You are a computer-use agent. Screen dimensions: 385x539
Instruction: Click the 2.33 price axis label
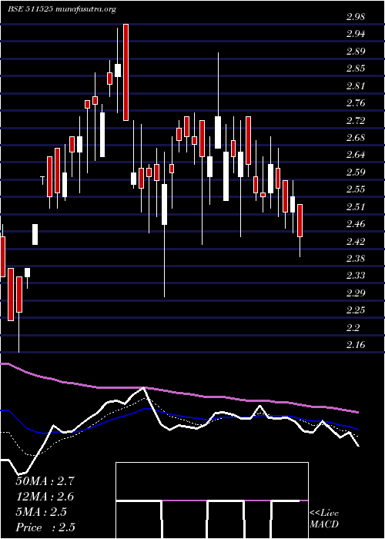(356, 276)
